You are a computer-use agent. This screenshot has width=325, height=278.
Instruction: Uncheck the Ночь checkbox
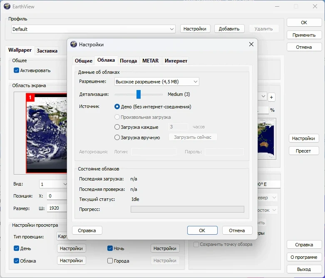click(110, 248)
